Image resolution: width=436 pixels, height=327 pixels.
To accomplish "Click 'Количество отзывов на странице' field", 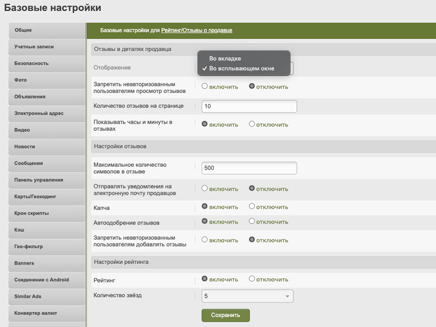I will [x=249, y=106].
